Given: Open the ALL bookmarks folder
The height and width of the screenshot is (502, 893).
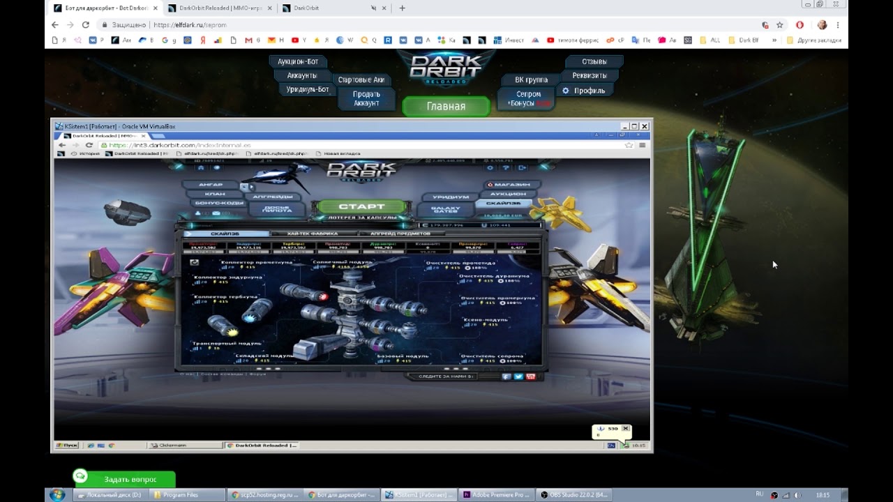Looking at the screenshot, I should click(x=710, y=40).
